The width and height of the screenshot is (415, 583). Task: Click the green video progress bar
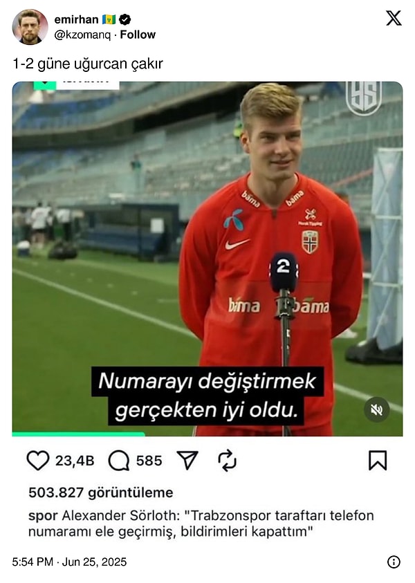pos(78,434)
